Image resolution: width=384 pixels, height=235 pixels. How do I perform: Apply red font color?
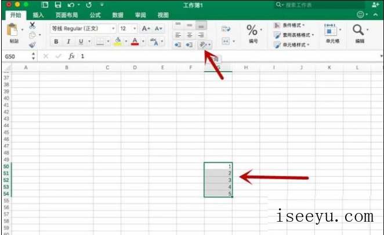pos(135,42)
